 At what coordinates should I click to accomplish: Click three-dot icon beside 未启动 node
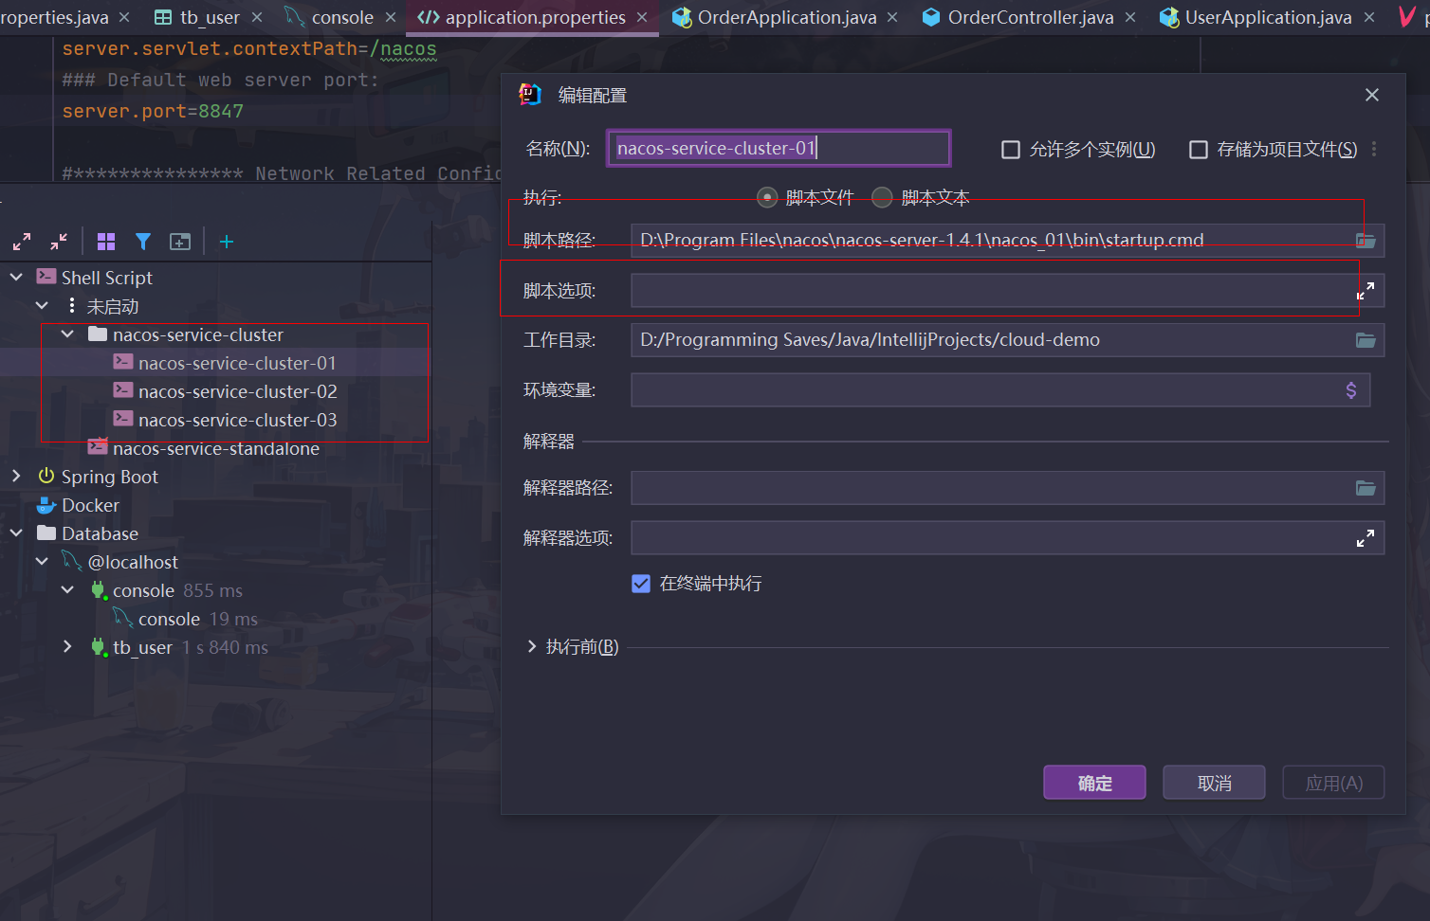coord(72,306)
